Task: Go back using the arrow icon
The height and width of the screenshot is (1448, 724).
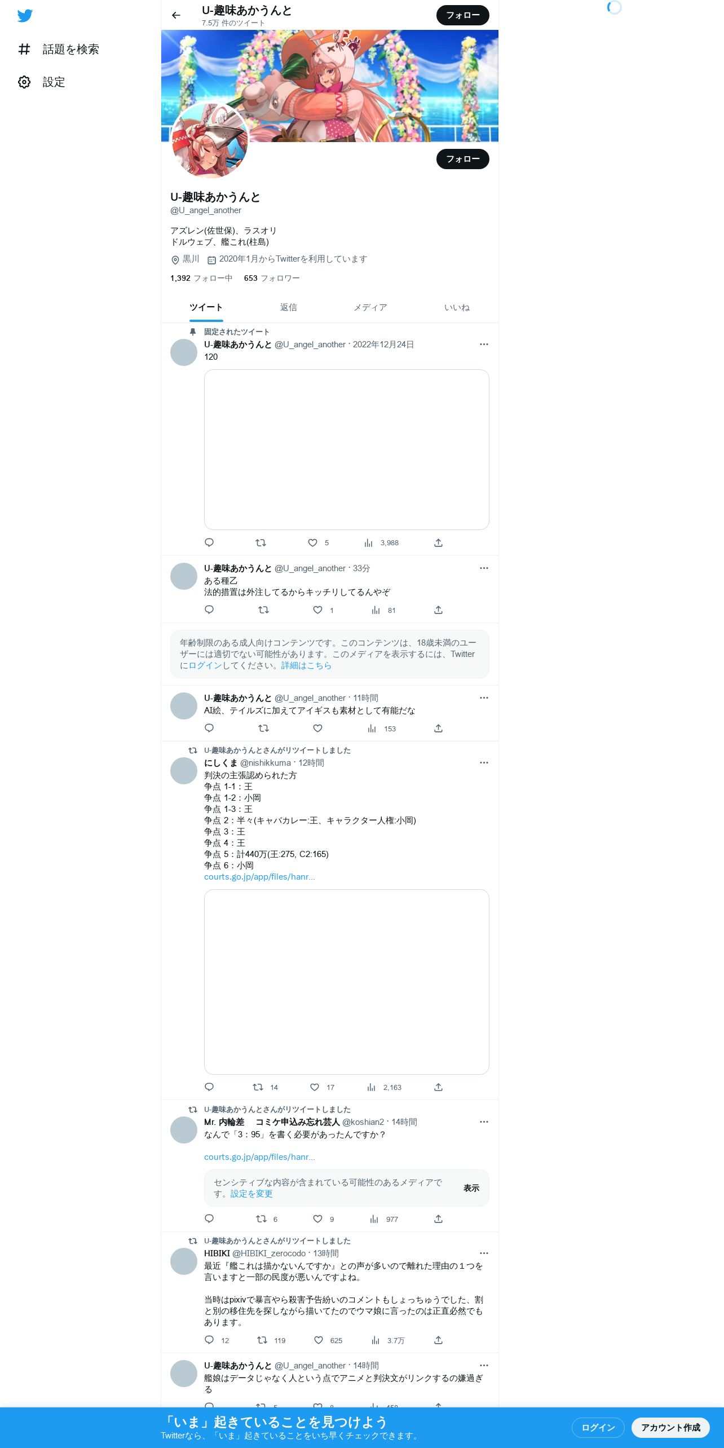Action: pyautogui.click(x=176, y=15)
